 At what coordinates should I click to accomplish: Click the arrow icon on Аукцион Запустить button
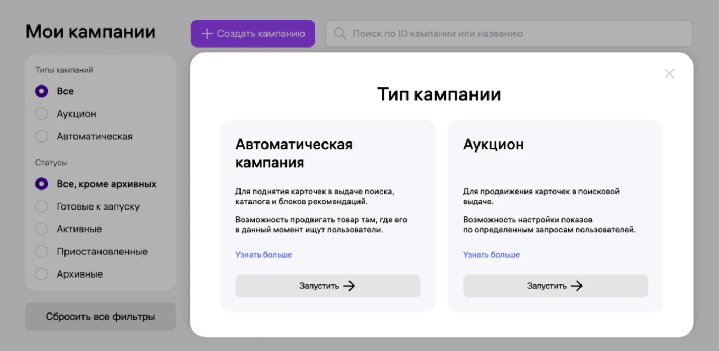coord(577,286)
